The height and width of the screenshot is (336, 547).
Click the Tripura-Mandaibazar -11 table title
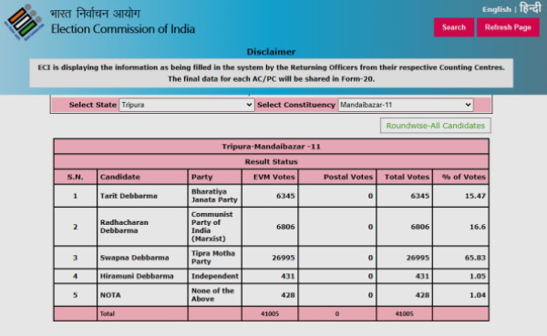coord(271,147)
